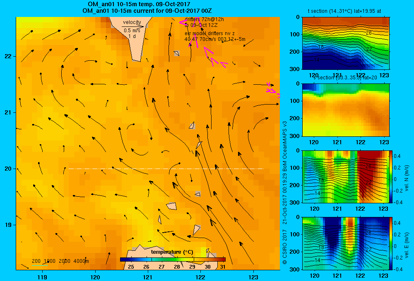Click longitude label 121 on the main map axis
414x281 pixels.
pyautogui.click(x=148, y=277)
